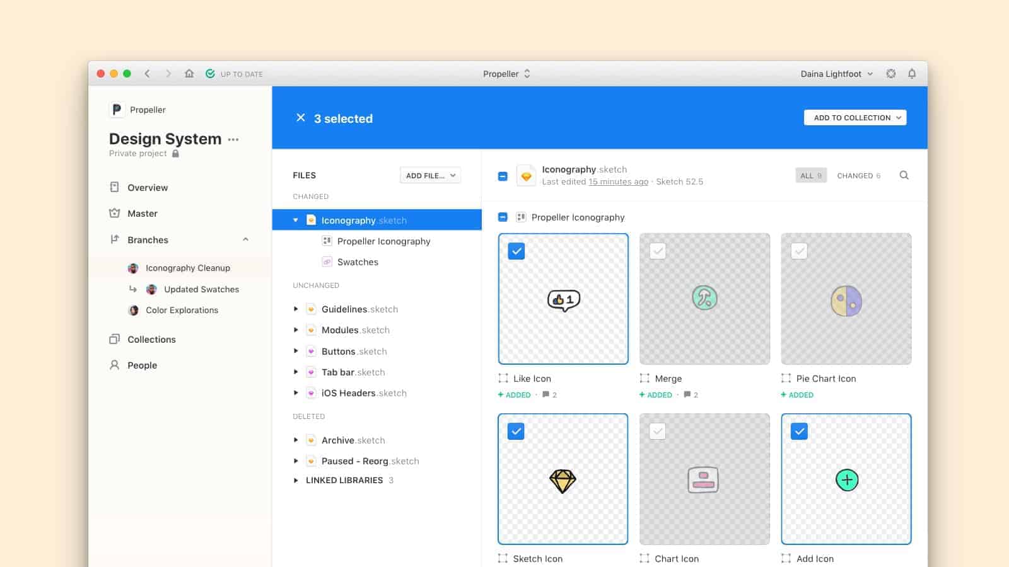Viewport: 1009px width, 567px height.
Task: Open the Pie Chart Icon thumbnail
Action: [846, 299]
